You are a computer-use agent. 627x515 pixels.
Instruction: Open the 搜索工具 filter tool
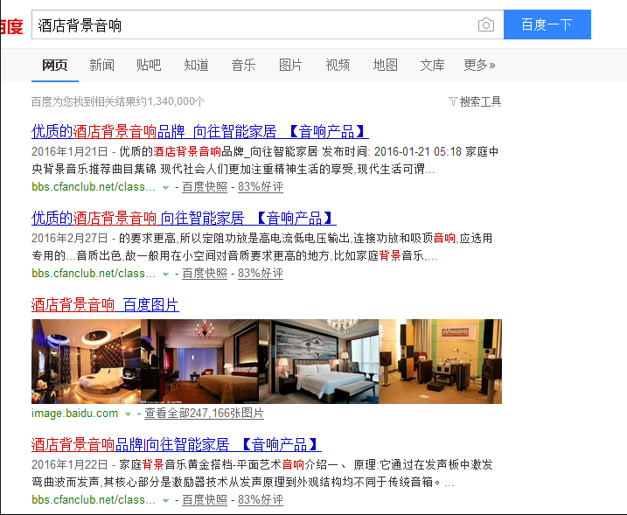(x=475, y=101)
